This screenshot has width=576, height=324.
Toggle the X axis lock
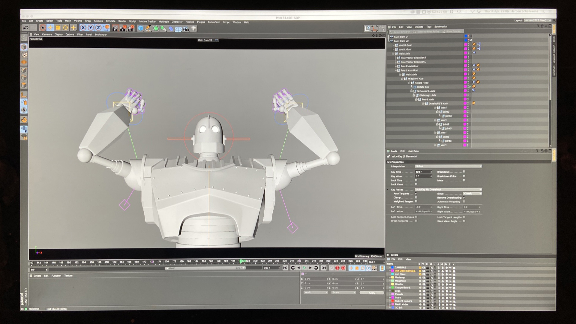coord(83,28)
